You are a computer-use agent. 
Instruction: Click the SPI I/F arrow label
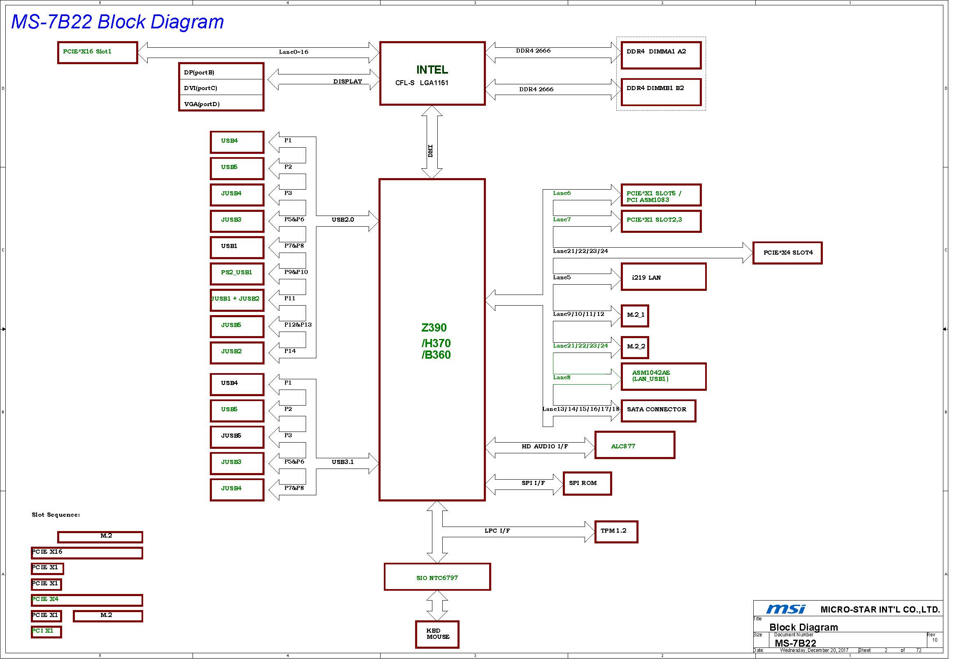[533, 483]
